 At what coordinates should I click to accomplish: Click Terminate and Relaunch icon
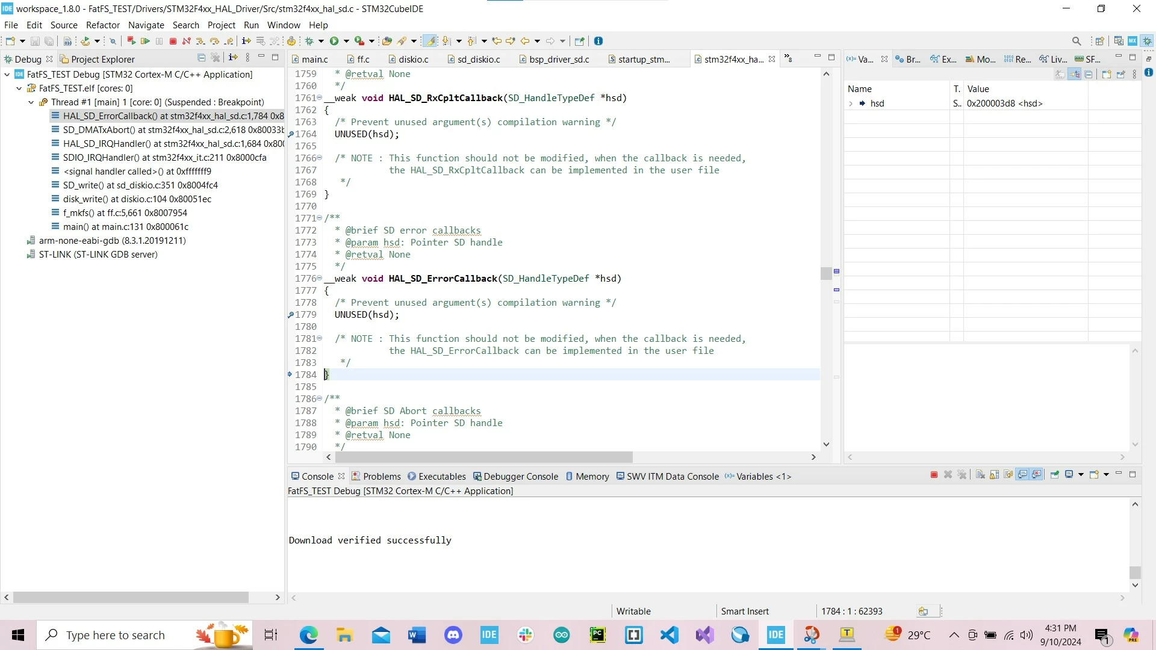click(131, 41)
